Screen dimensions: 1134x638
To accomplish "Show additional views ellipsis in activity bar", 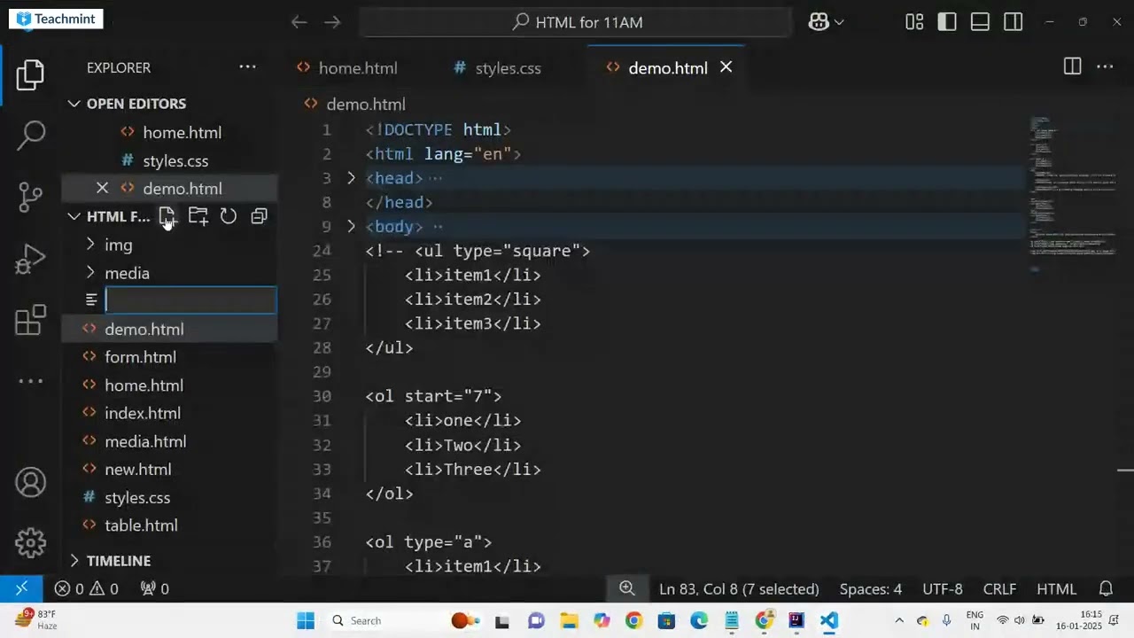I will pos(30,381).
